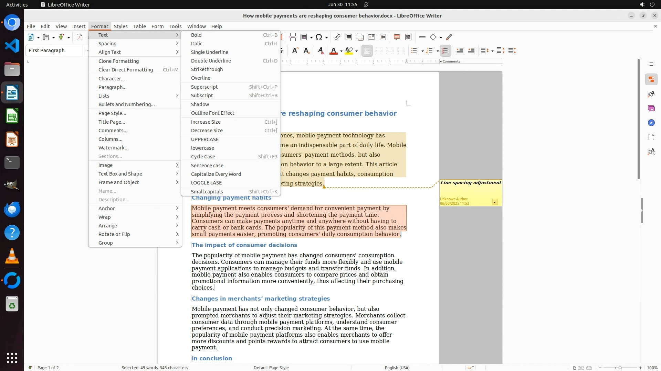The image size is (661, 371).
Task: Click the Increase Indent icon
Action: (460, 50)
